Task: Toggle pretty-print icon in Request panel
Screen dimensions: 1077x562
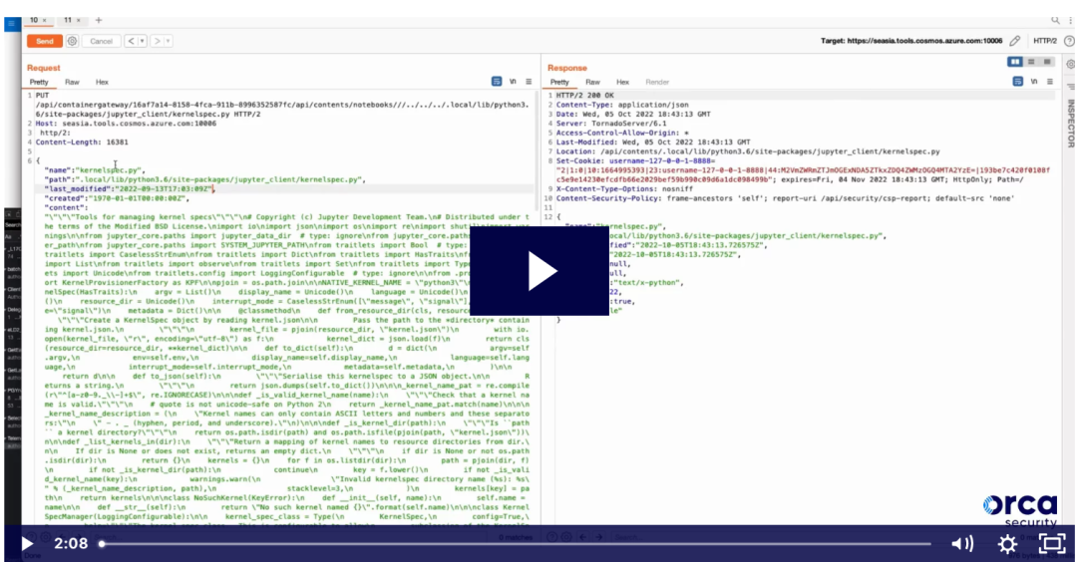Action: point(497,82)
